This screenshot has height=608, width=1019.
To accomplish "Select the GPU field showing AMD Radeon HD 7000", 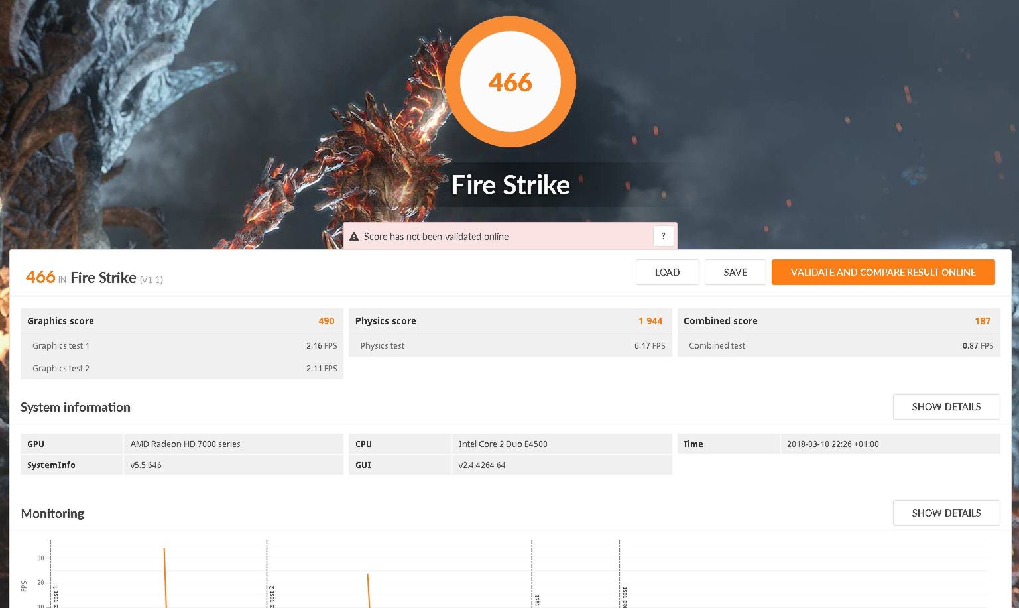I will tap(186, 444).
